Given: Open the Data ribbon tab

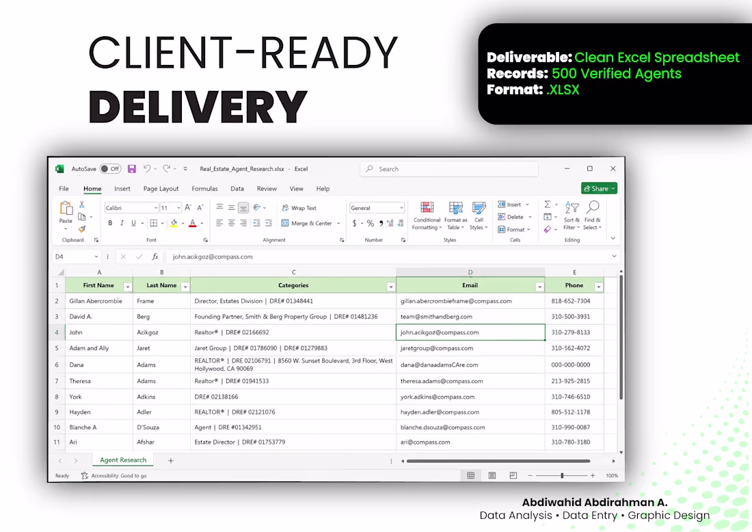Looking at the screenshot, I should coord(237,189).
